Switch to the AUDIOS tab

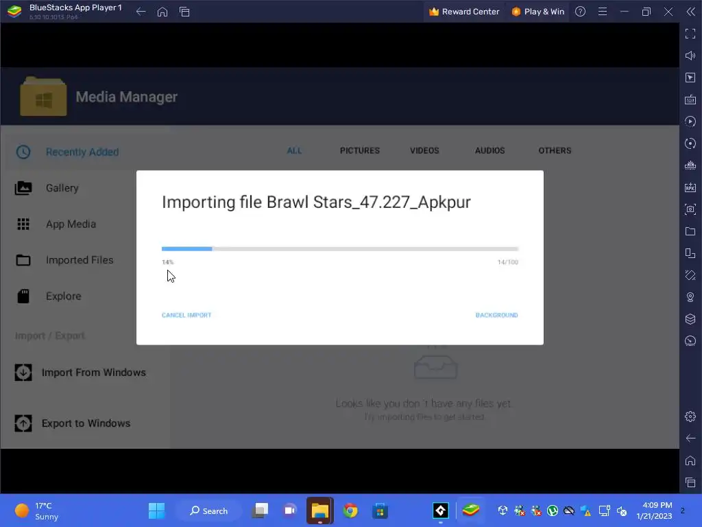pyautogui.click(x=489, y=150)
